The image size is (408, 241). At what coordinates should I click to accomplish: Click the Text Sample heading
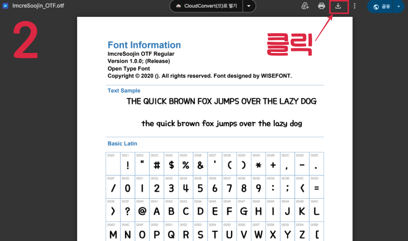124,91
